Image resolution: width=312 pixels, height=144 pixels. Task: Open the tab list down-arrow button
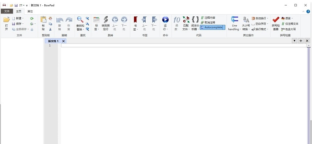295,41
